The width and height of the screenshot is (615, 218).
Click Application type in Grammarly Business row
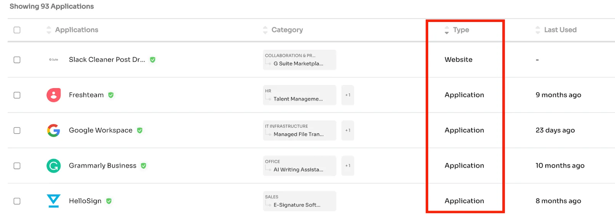click(x=464, y=166)
